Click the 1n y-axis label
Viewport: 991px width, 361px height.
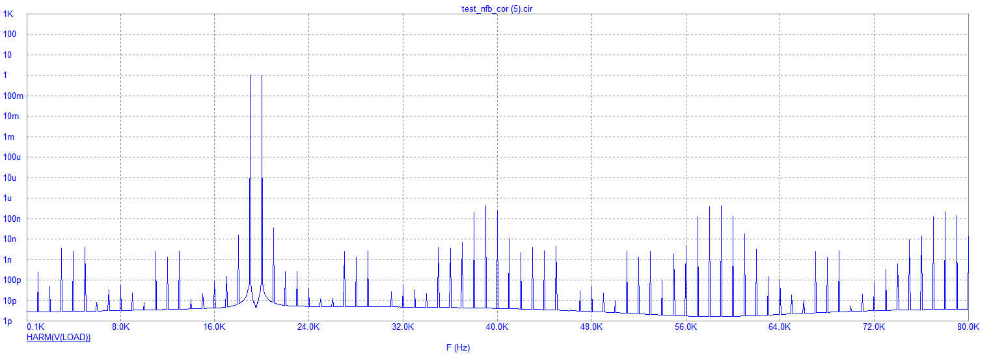click(7, 260)
